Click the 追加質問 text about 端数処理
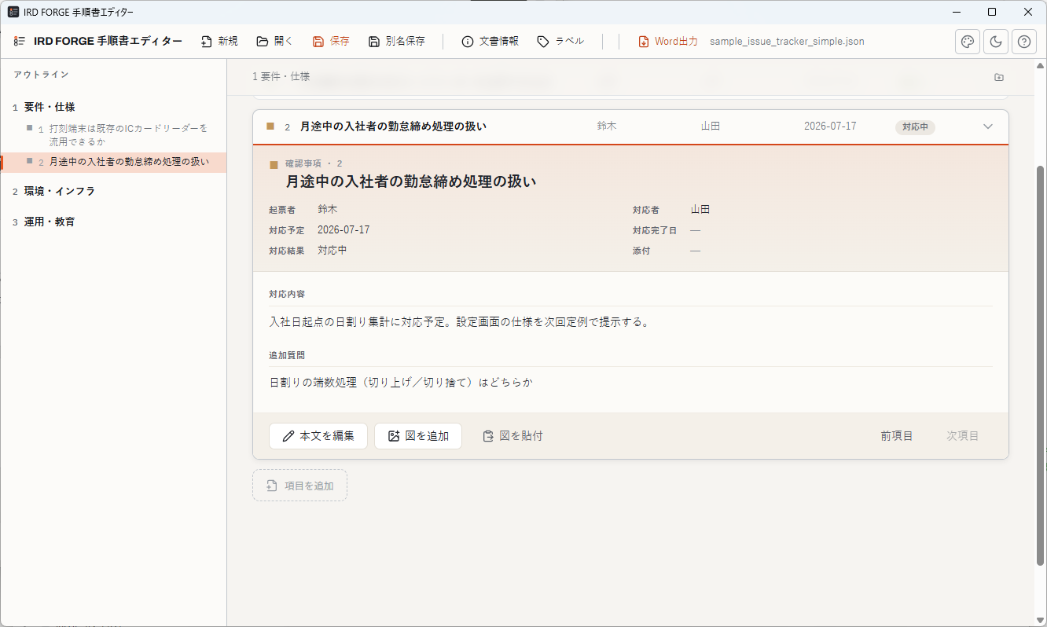This screenshot has width=1047, height=627. (x=401, y=383)
